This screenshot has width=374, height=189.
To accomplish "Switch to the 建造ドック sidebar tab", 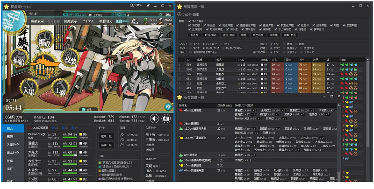I will (13, 153).
